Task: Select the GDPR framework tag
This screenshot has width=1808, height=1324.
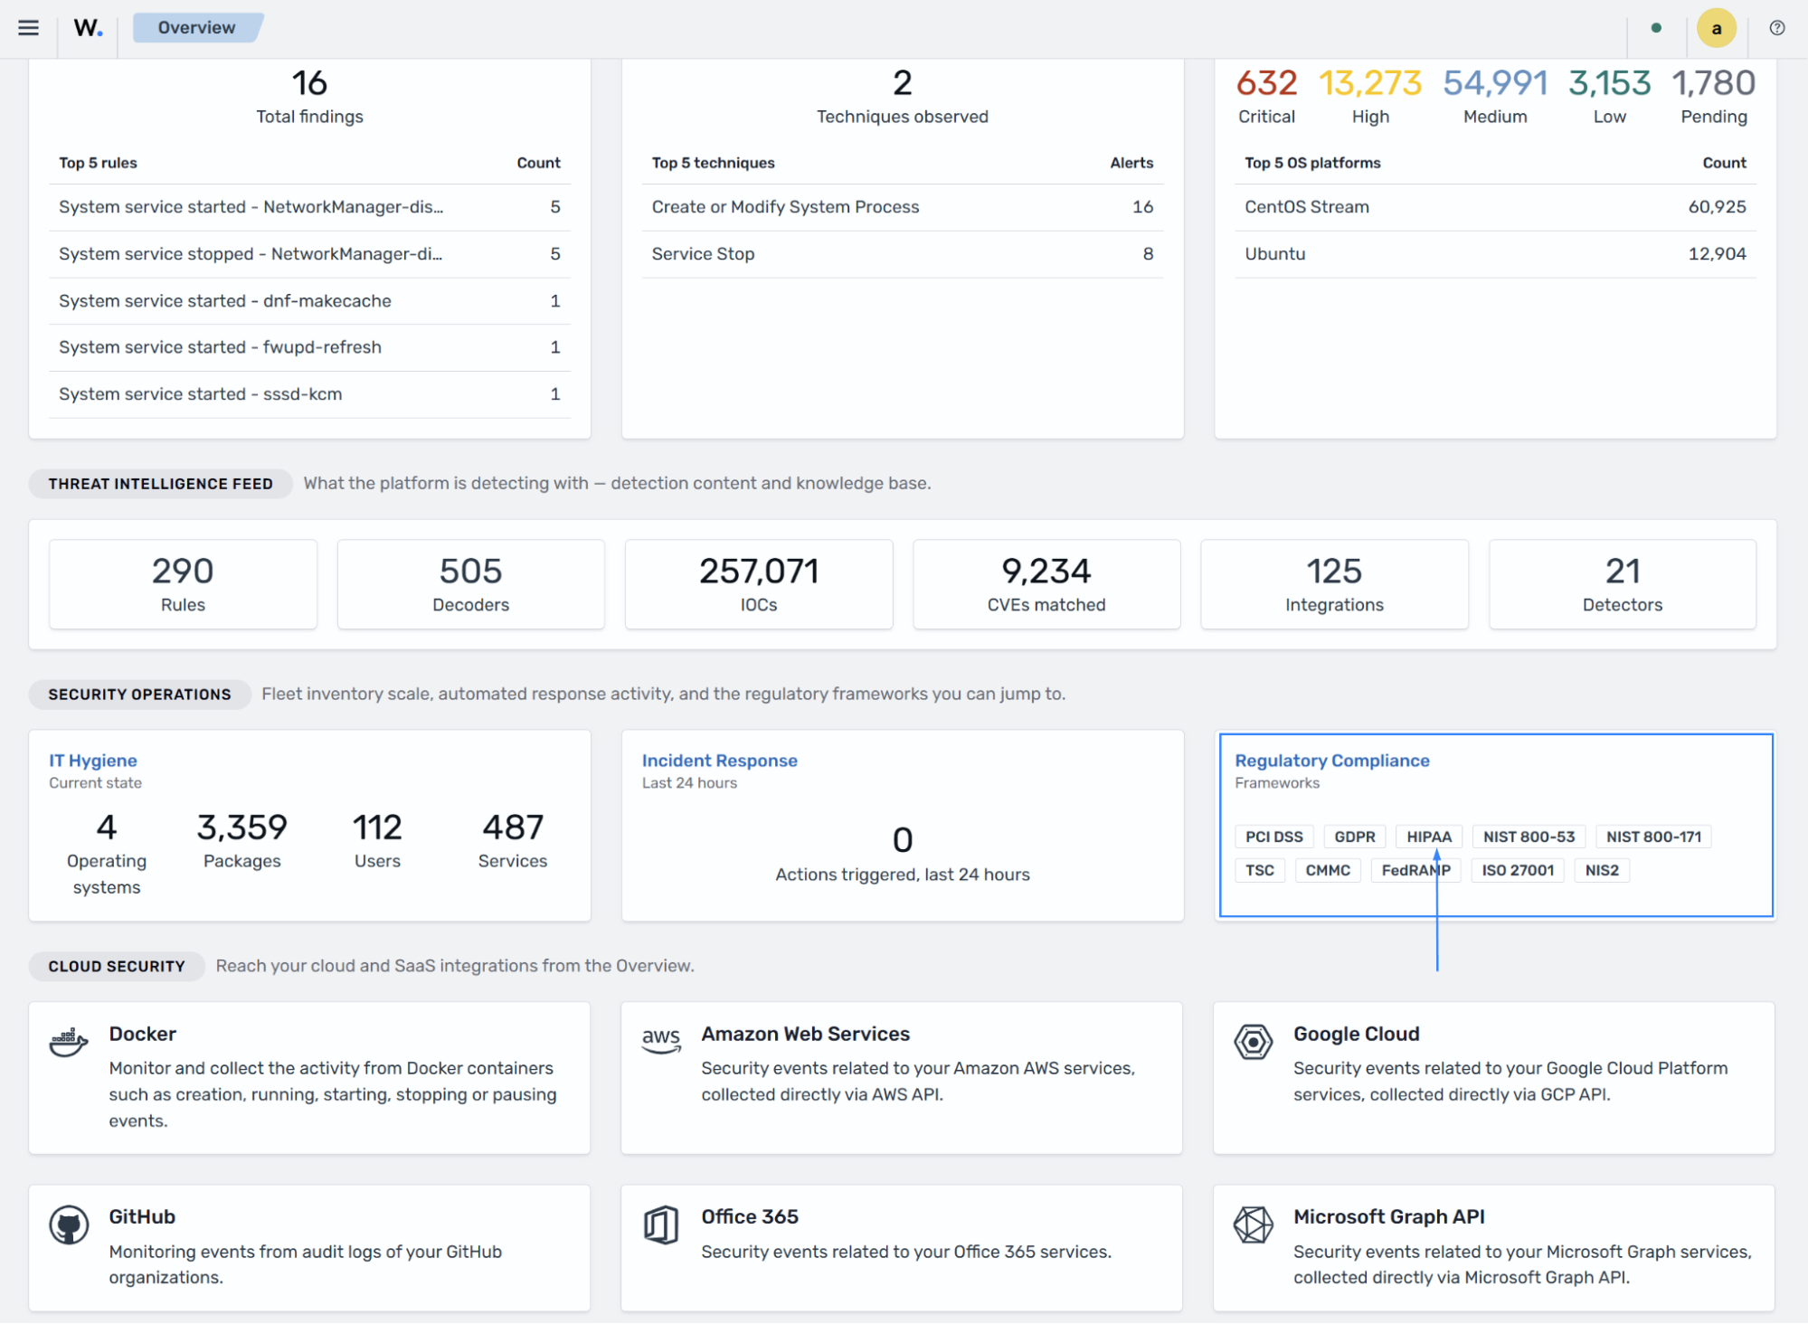Action: (x=1355, y=837)
